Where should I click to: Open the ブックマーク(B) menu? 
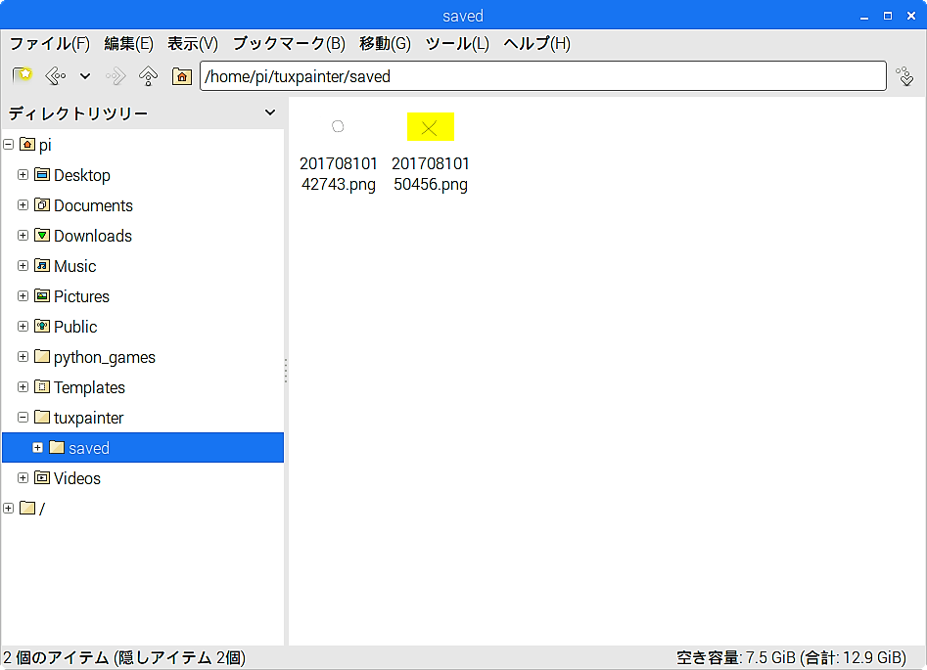(289, 44)
